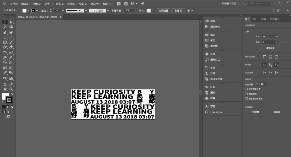This screenshot has height=157, width=291.
Task: Choose the Hand tool
Action: (x=5, y=89)
